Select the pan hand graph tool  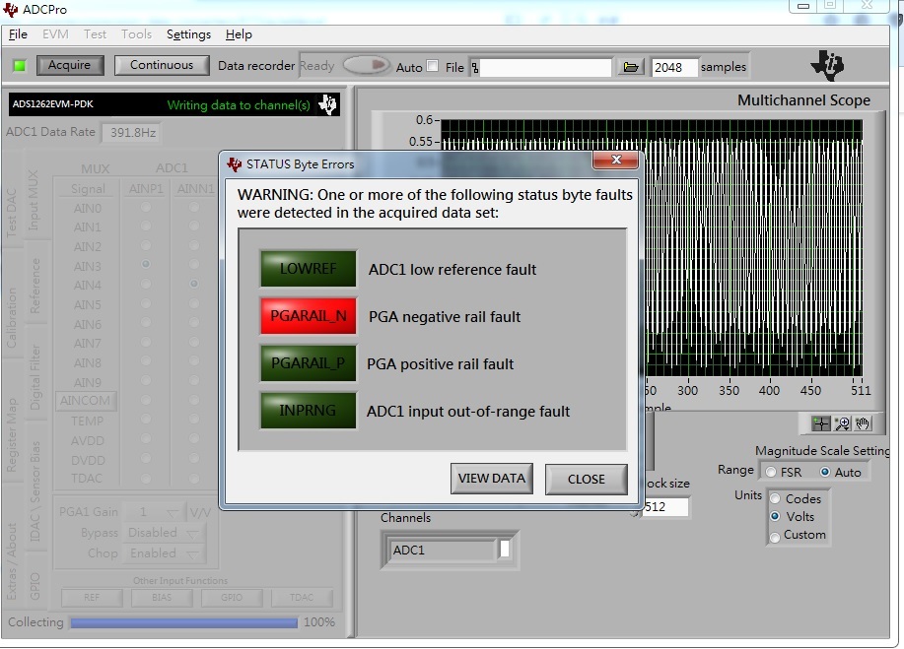(x=863, y=424)
